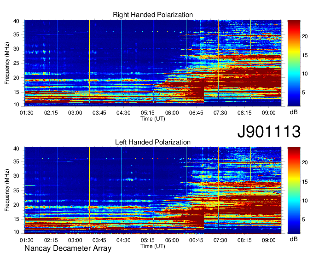Screen dimensions: 313x254
Task: Click the 07:30 tick label on top plot
Action: coord(220,113)
